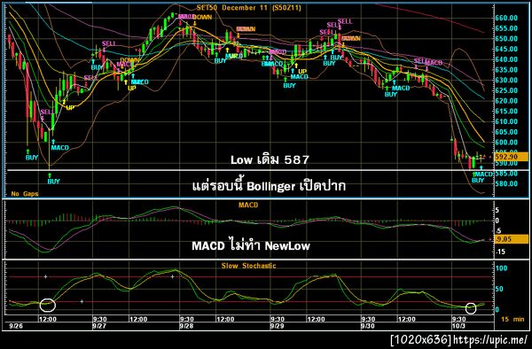Click the No Gaps label
This screenshot has width=532, height=349.
[x=25, y=194]
